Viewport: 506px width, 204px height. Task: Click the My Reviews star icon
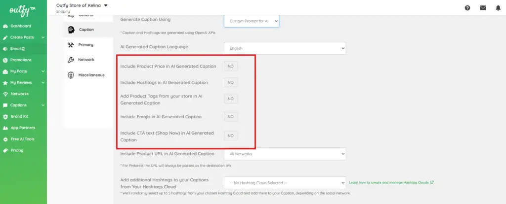coord(5,83)
